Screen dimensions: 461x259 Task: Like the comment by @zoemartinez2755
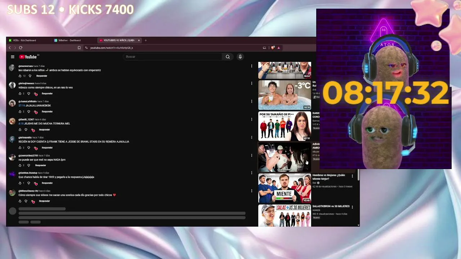pyautogui.click(x=20, y=165)
